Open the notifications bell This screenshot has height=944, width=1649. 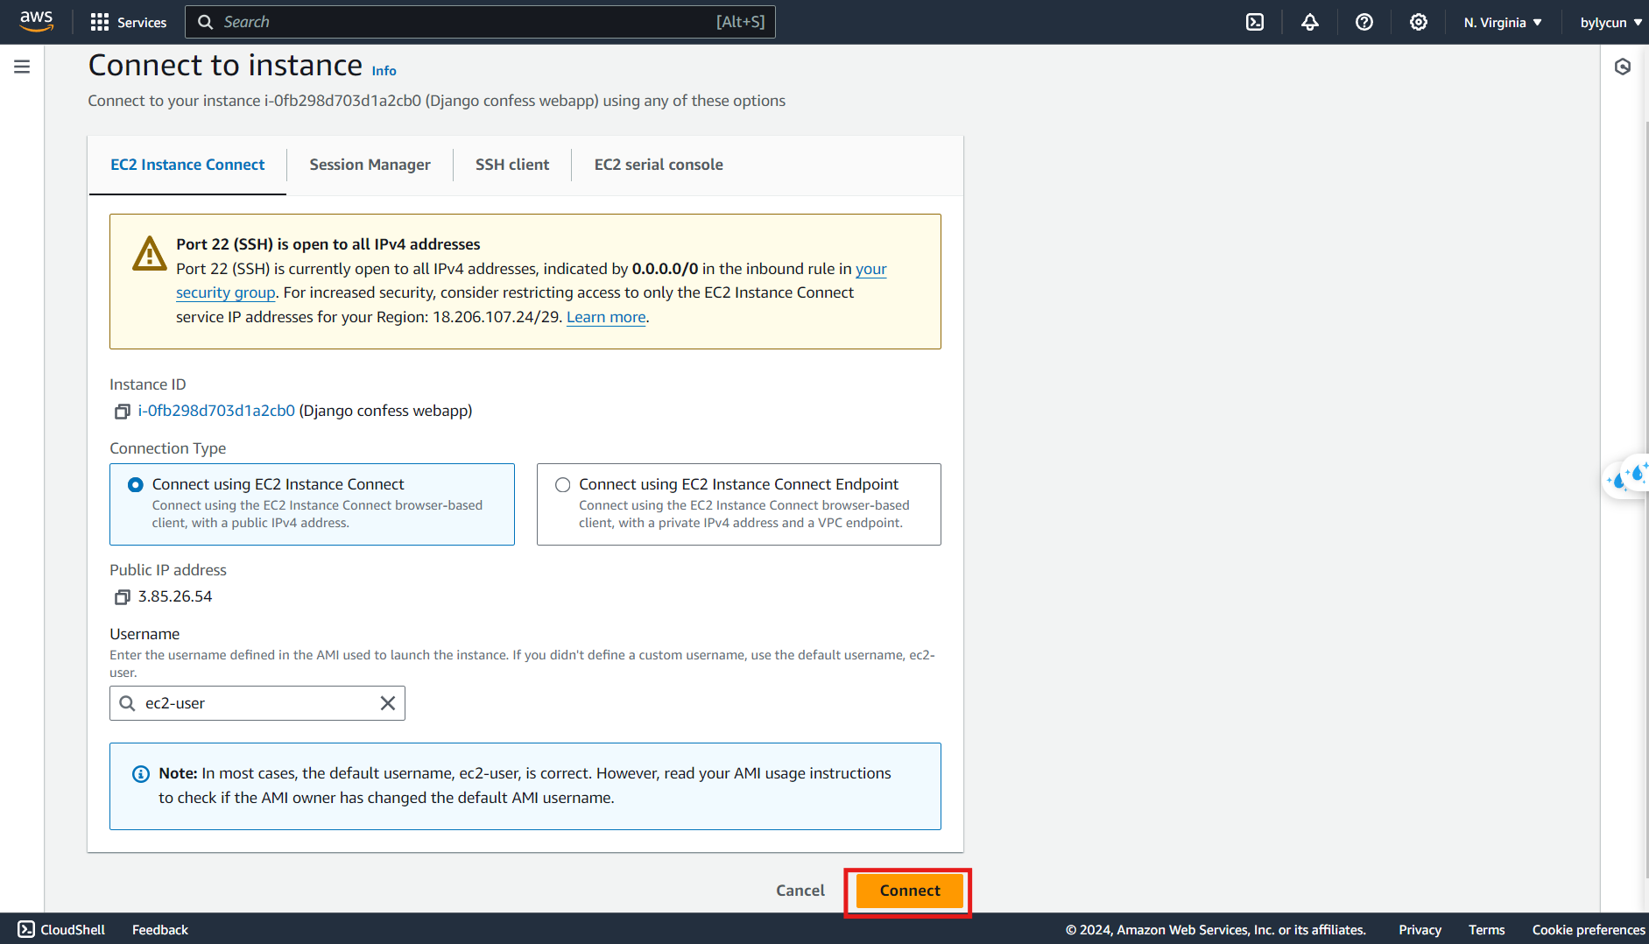[x=1309, y=22]
